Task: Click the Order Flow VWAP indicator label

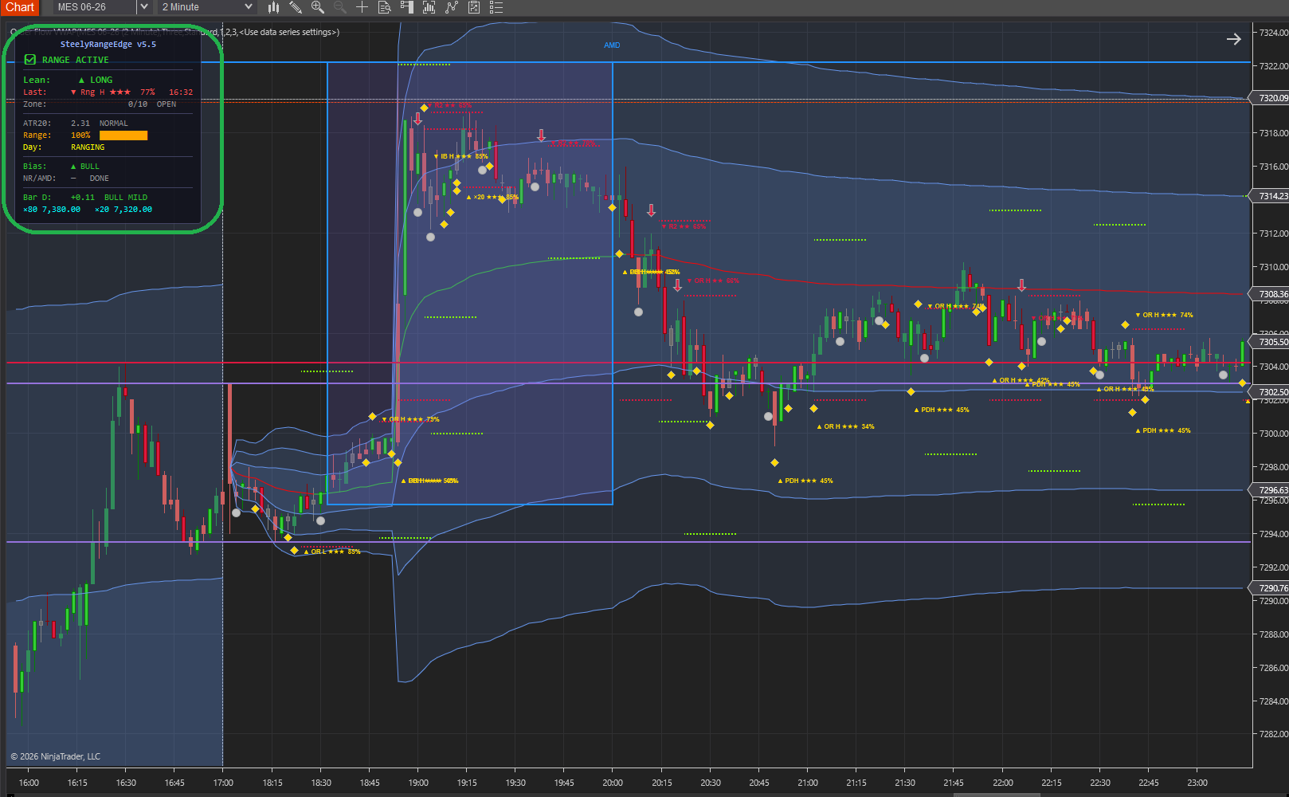Action: coord(174,32)
